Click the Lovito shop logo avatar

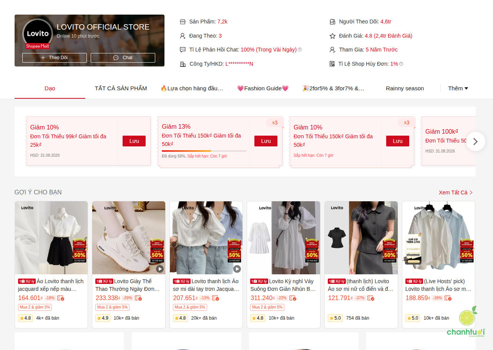tap(38, 34)
